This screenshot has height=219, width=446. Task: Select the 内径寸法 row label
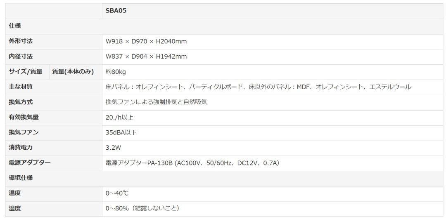(x=21, y=57)
